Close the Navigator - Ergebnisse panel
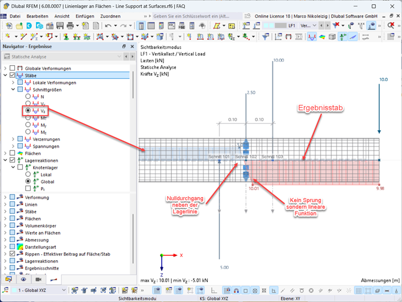Screen dimensions: 402x302 [132, 47]
